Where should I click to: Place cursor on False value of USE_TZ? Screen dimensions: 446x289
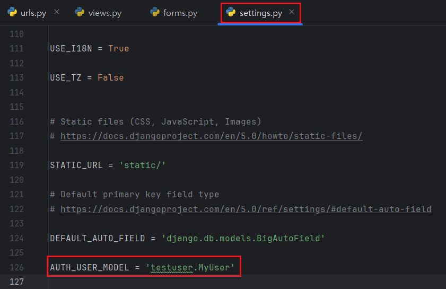[x=110, y=77]
